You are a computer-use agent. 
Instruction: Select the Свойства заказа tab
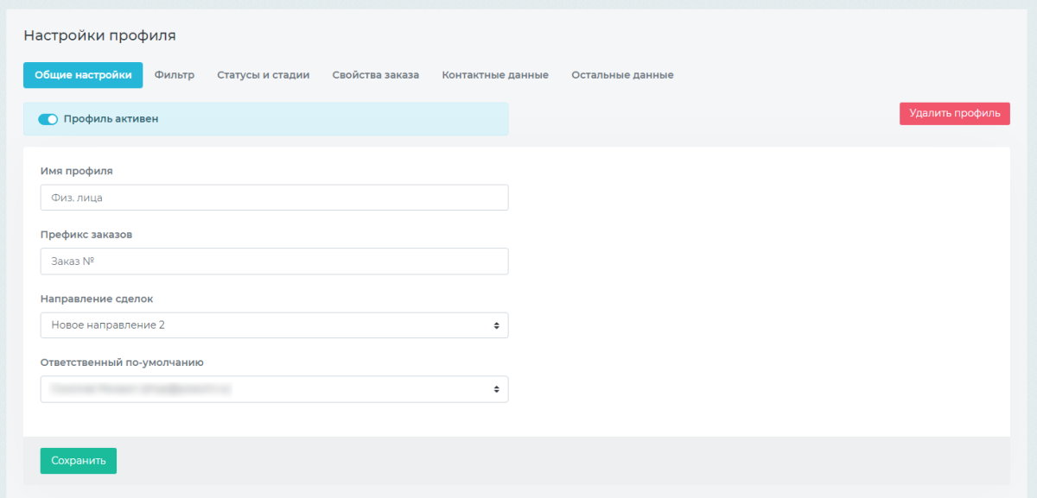coord(375,75)
